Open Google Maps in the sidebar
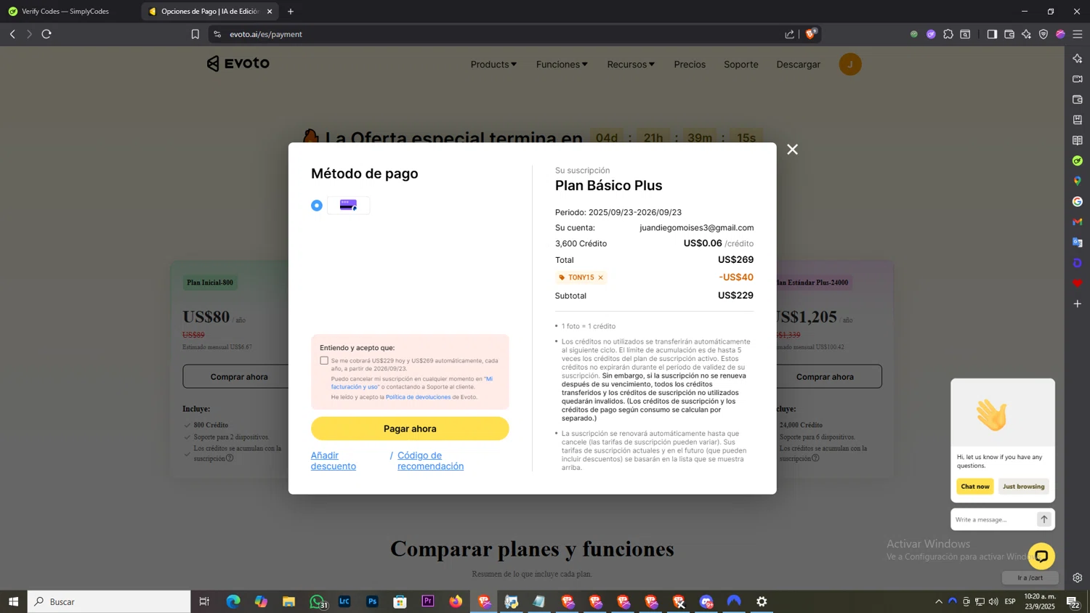 point(1078,181)
